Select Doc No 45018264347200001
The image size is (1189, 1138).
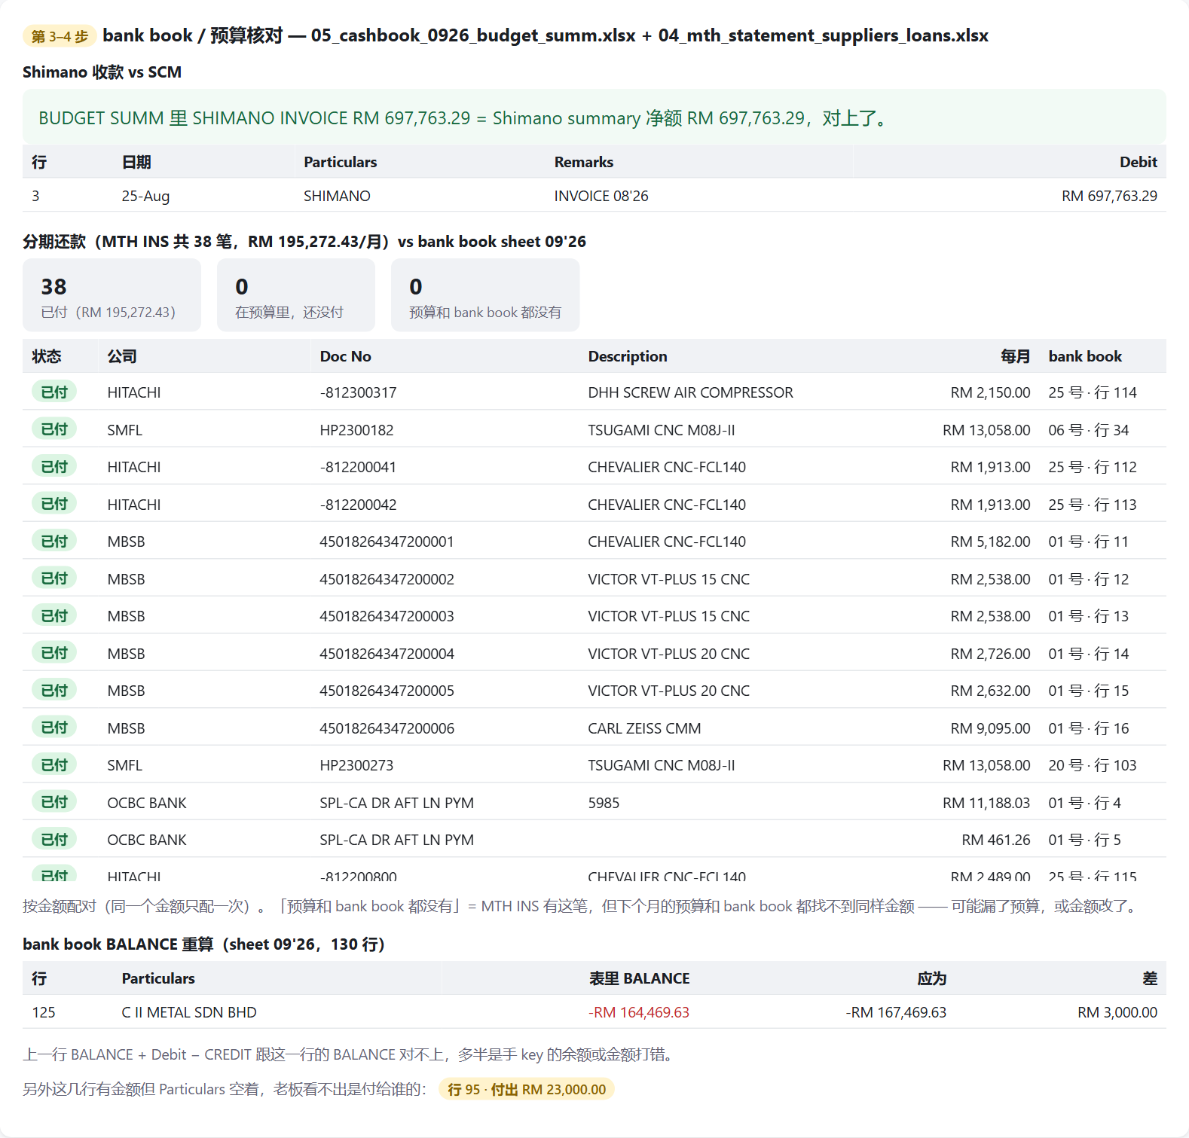387,542
